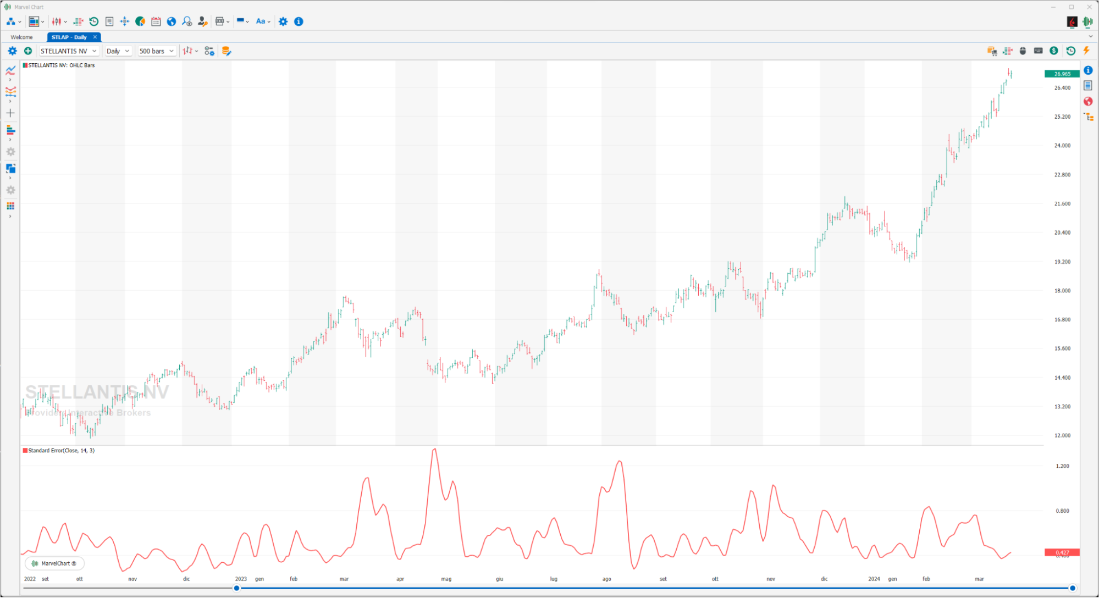Open the order book icon in chart toolbar
This screenshot has height=598, width=1099.
point(1008,51)
